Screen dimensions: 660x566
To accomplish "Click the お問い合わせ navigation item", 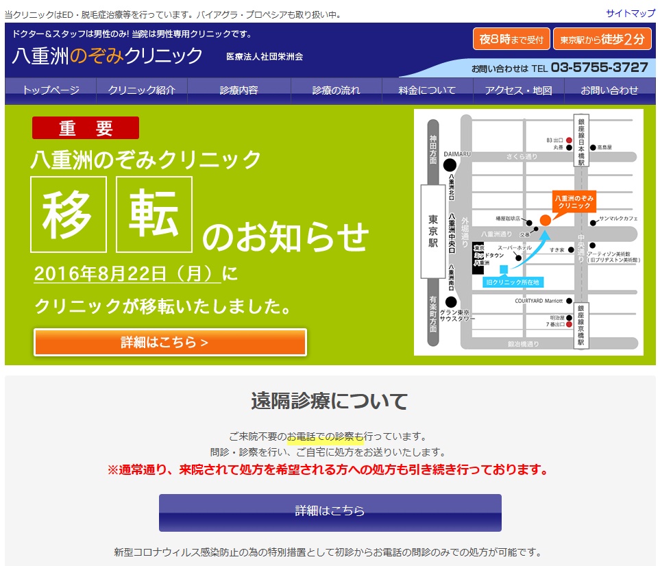I will [609, 90].
